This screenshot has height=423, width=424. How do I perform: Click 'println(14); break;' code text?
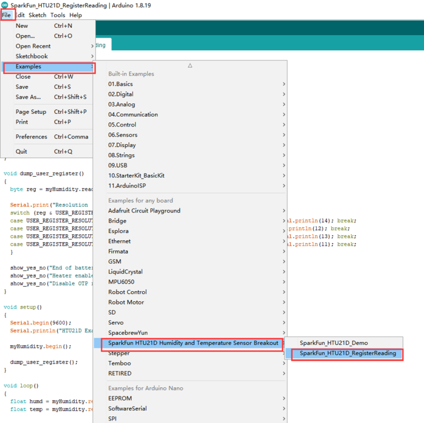coord(325,221)
